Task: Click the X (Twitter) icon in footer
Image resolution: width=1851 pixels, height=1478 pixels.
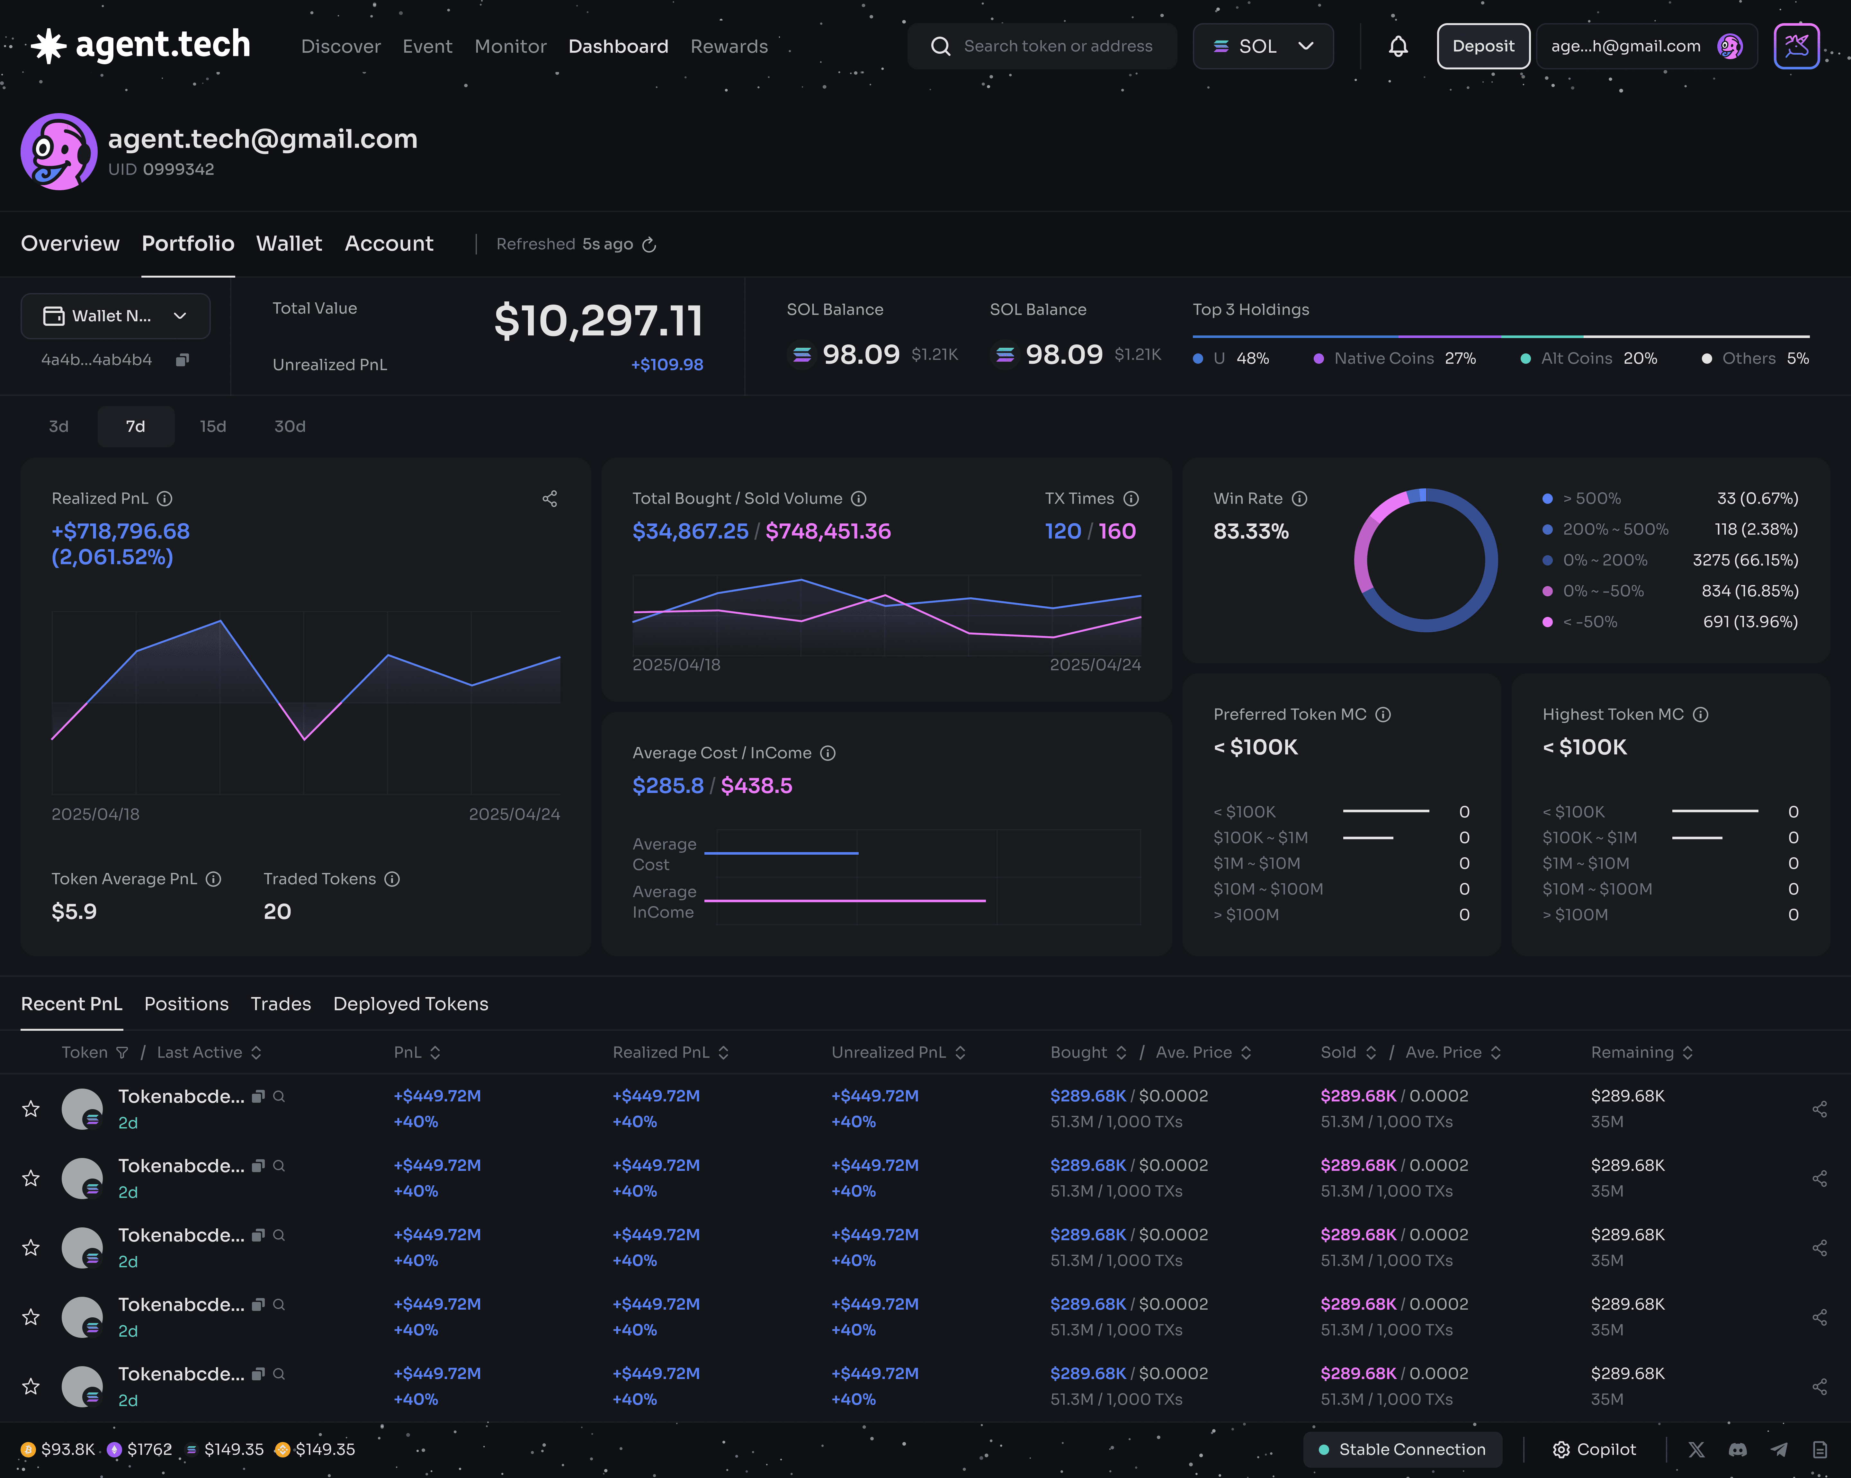Action: click(1696, 1450)
